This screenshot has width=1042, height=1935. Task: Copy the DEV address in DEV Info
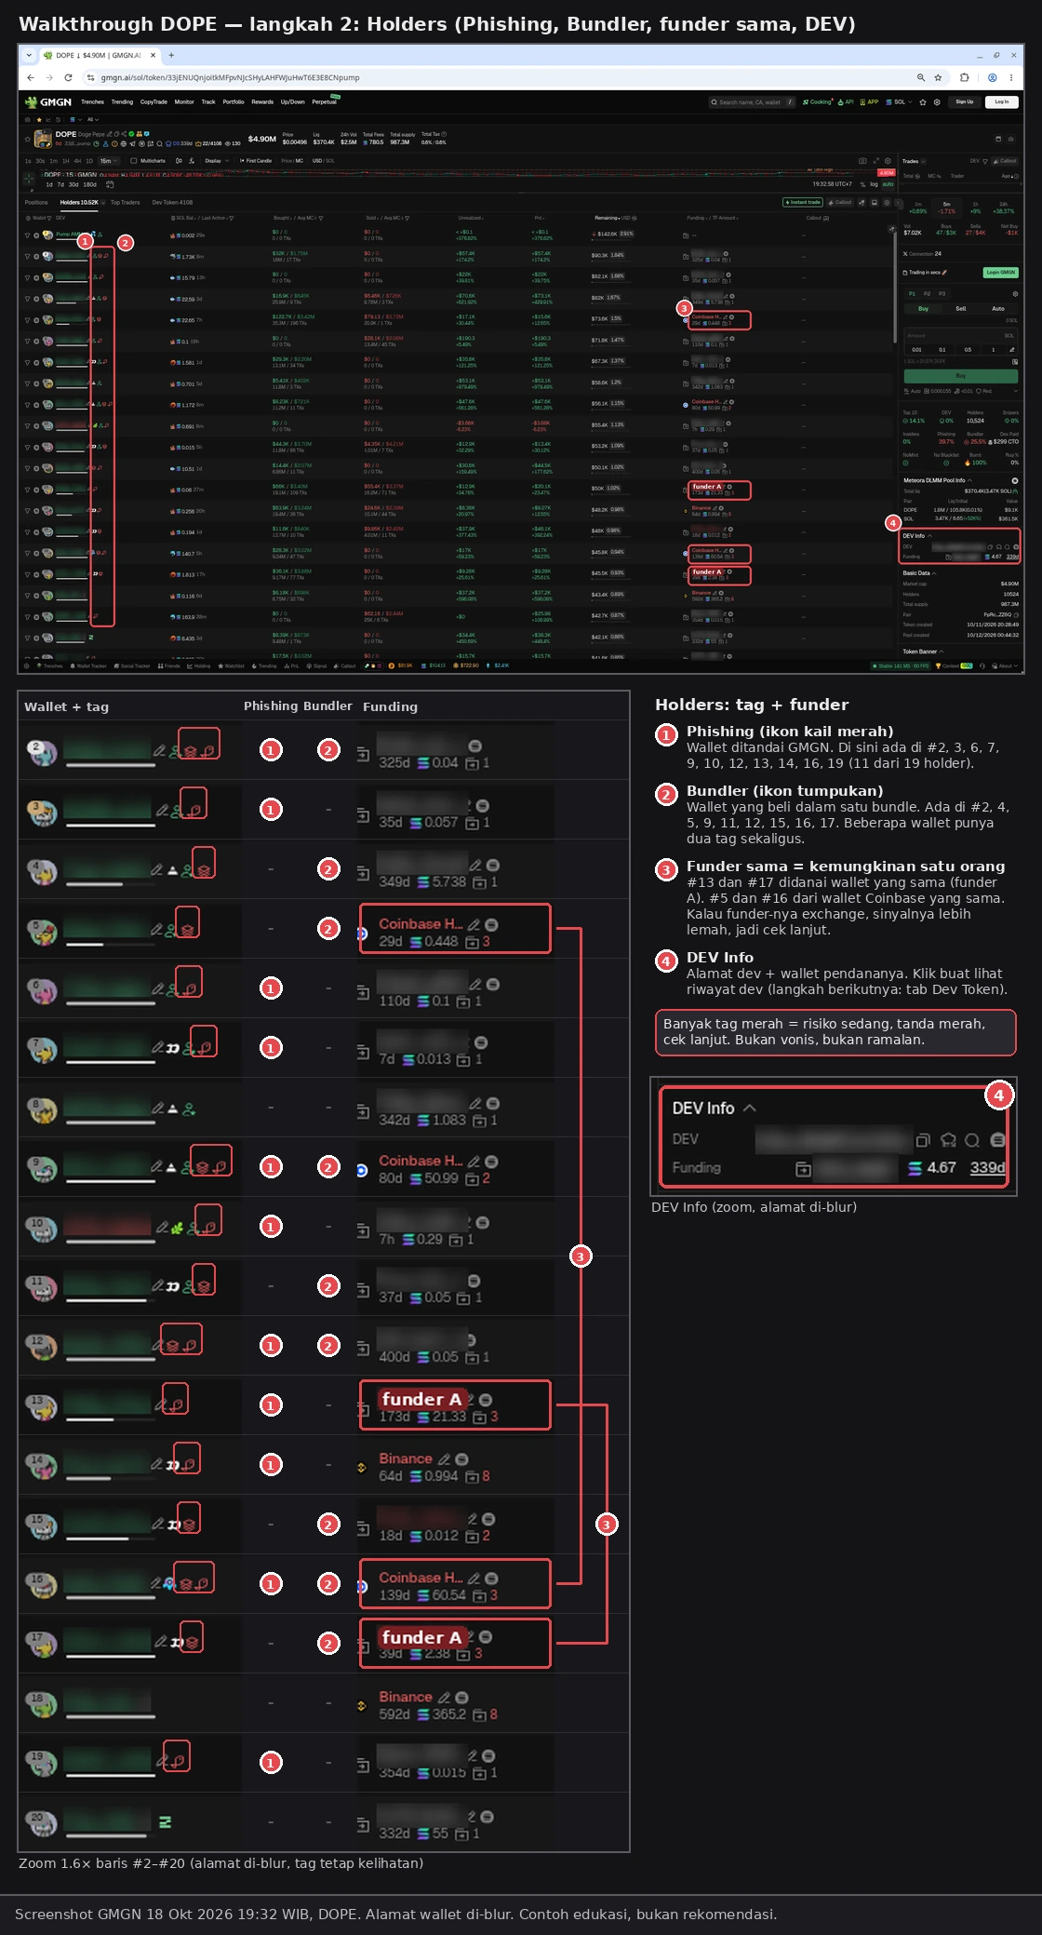[x=990, y=547]
